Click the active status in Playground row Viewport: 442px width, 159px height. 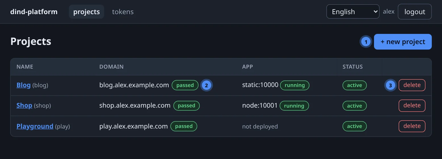354,126
